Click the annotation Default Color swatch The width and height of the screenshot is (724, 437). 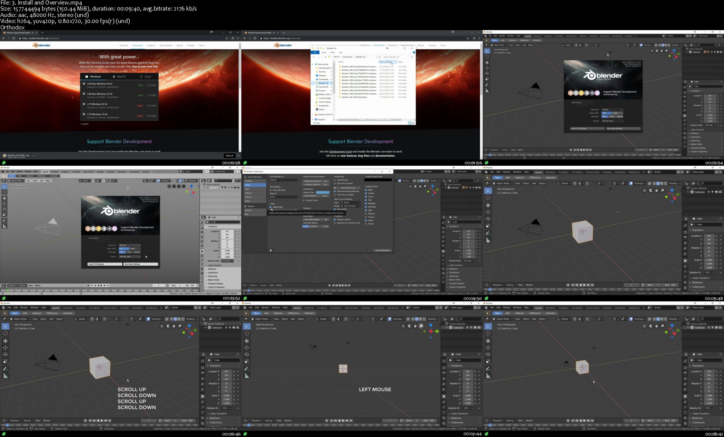pos(322,192)
